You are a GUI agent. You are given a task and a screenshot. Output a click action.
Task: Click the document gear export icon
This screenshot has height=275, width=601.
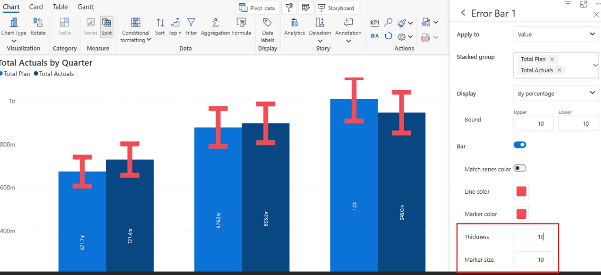point(426,23)
